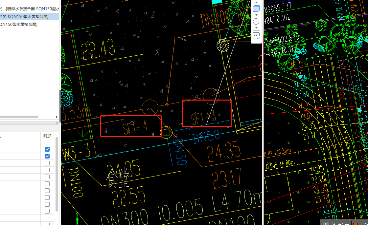Tick the sixth checkbox in 附加 column

coord(47,184)
